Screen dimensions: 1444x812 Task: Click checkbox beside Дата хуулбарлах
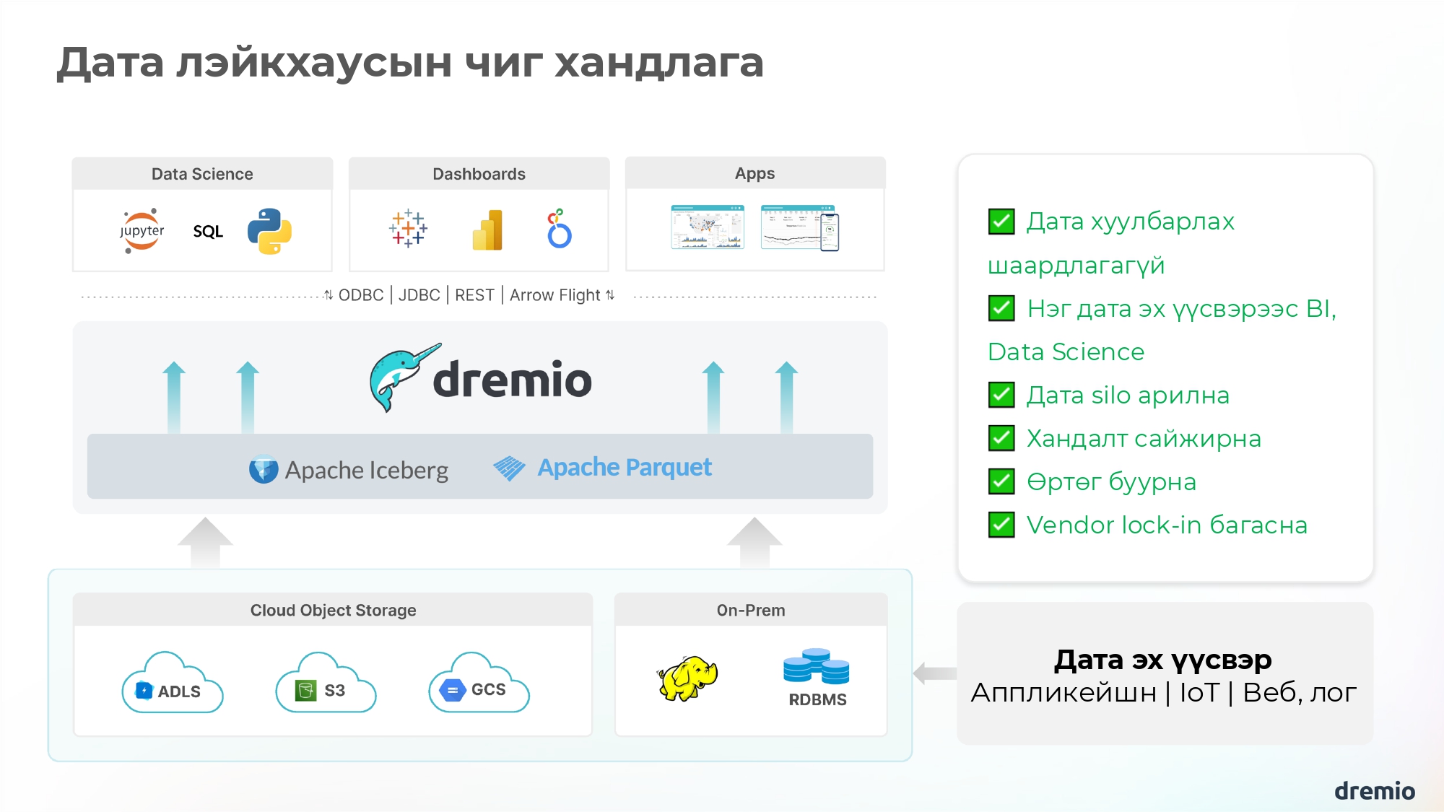pyautogui.click(x=1001, y=222)
